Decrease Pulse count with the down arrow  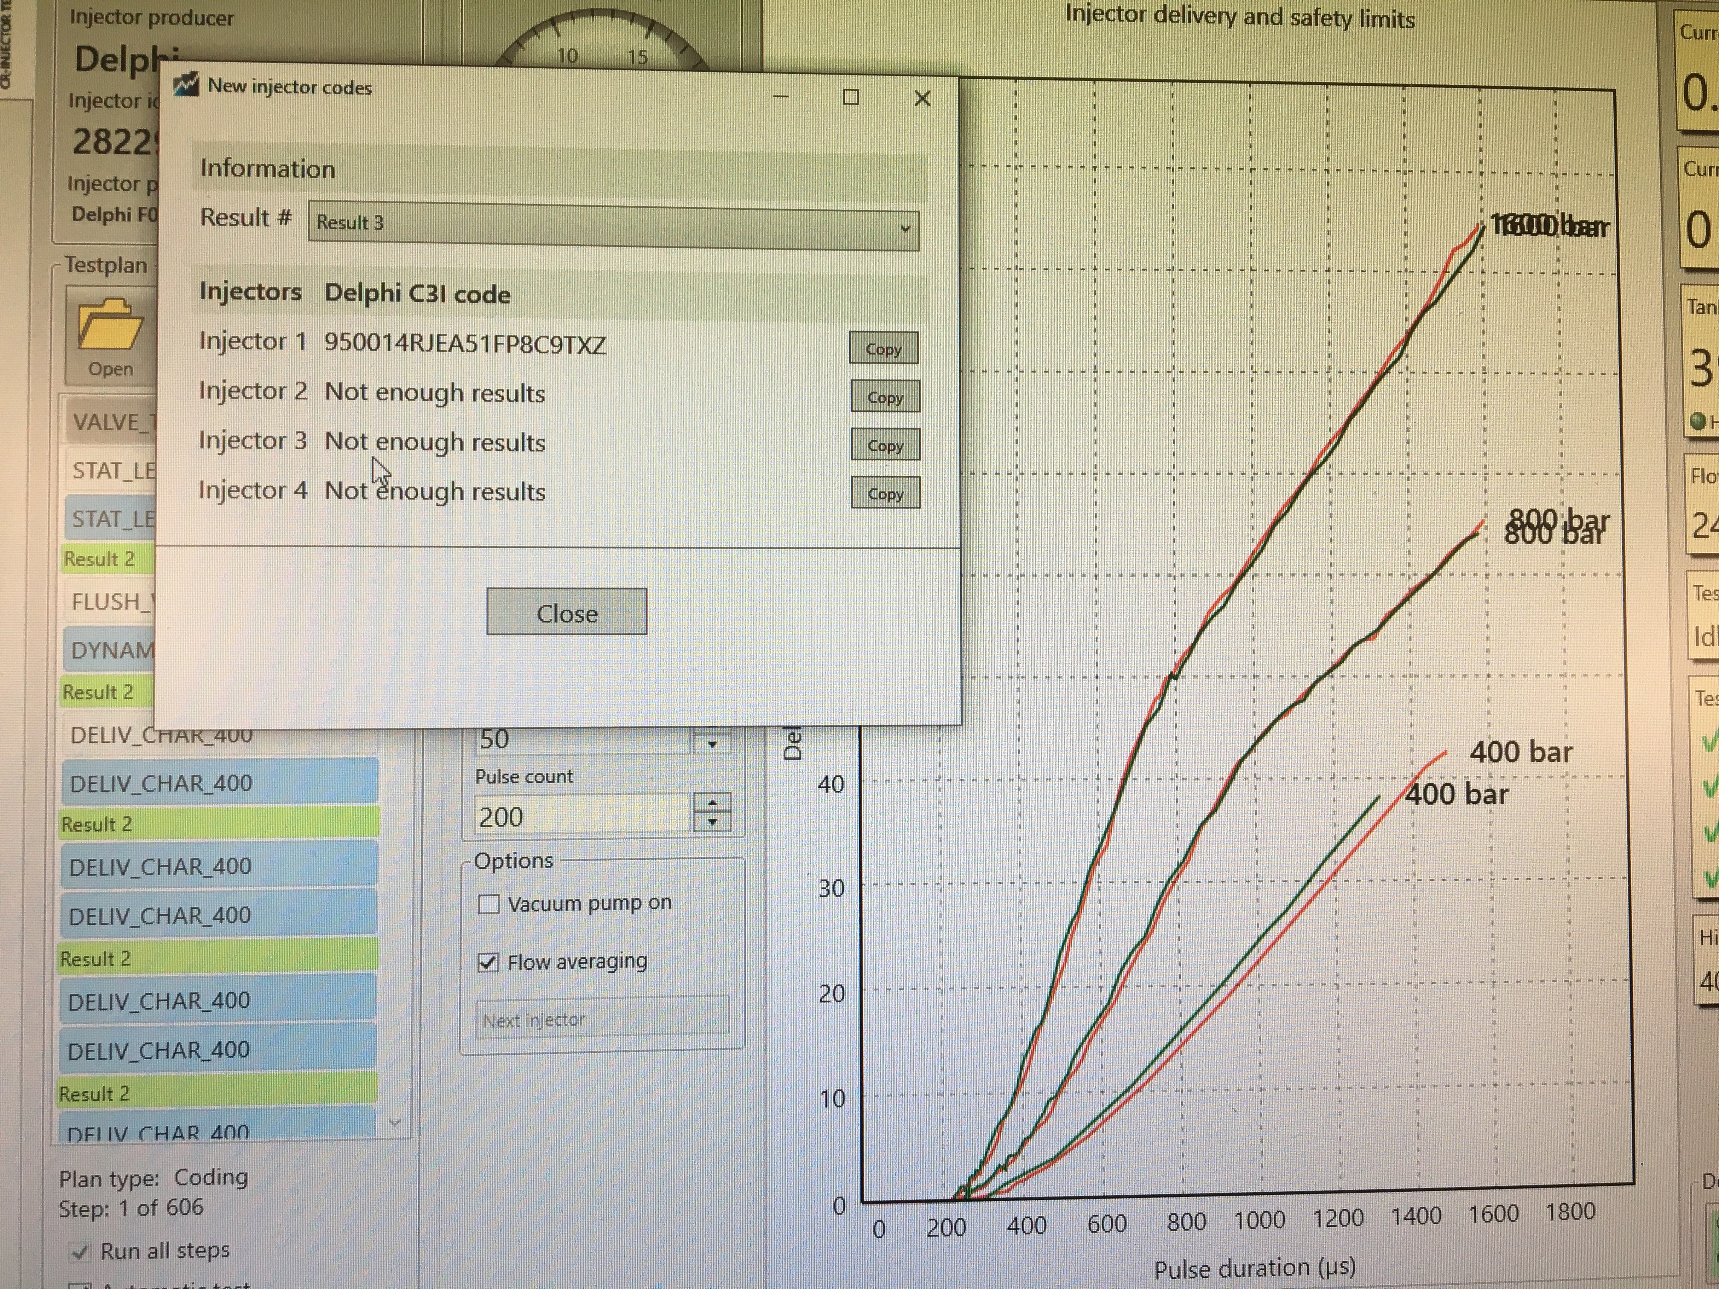tap(712, 823)
